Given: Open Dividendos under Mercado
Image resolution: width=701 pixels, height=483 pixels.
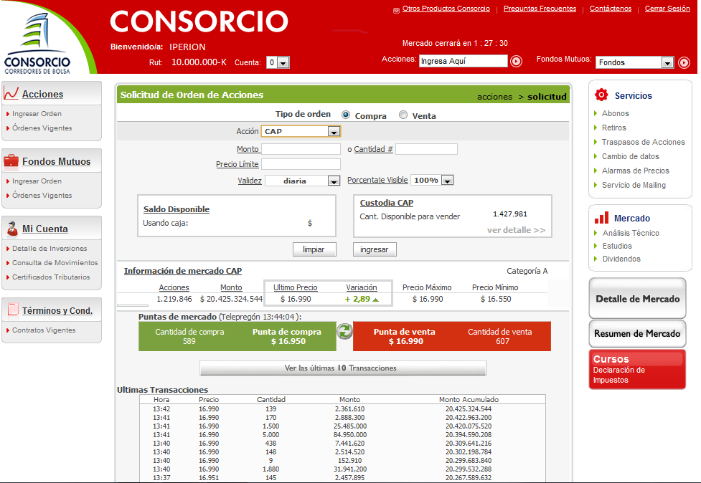Looking at the screenshot, I should 621,259.
